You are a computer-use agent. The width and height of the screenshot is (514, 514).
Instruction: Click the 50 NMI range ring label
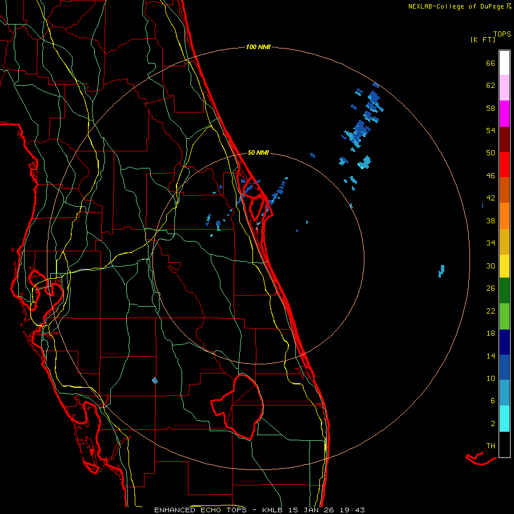(258, 152)
